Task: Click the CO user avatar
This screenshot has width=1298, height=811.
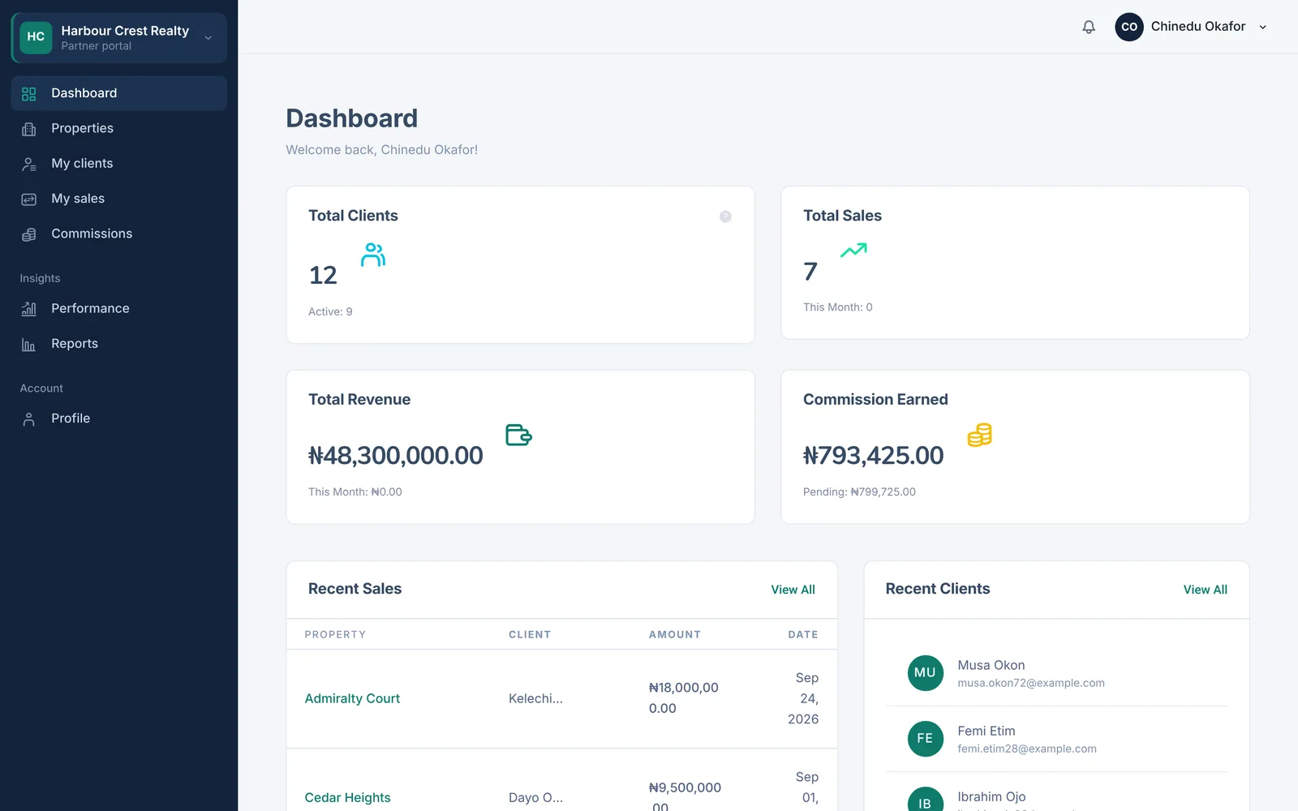Action: 1129,27
